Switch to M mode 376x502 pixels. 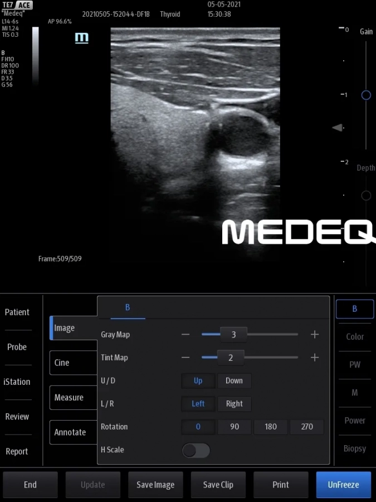[355, 393]
